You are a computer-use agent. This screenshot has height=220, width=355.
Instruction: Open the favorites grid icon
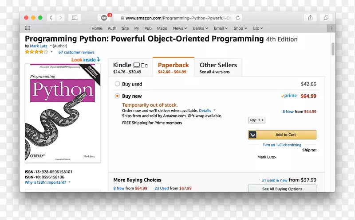[x=28, y=28]
